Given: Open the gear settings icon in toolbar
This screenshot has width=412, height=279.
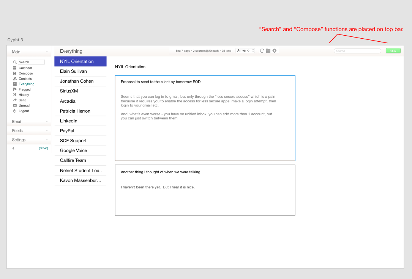Looking at the screenshot, I should click(275, 51).
